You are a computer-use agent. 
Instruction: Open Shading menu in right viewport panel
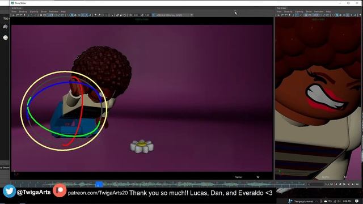288,11
